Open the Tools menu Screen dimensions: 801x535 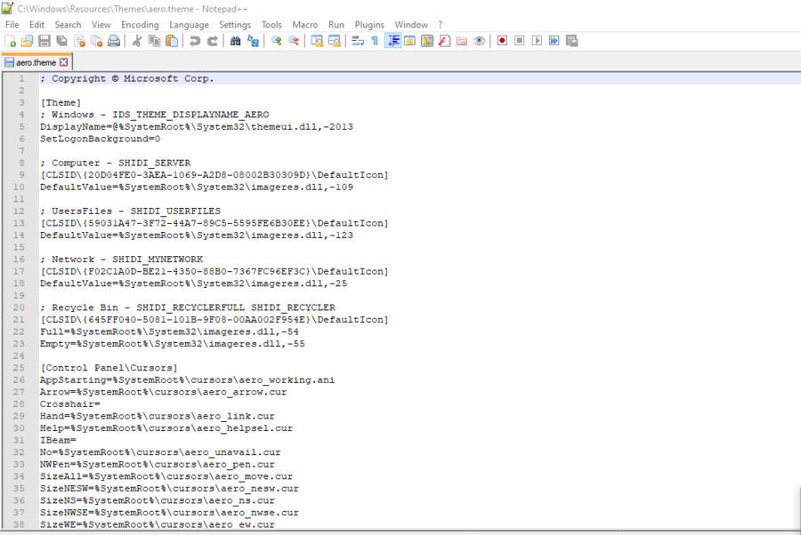pos(271,25)
